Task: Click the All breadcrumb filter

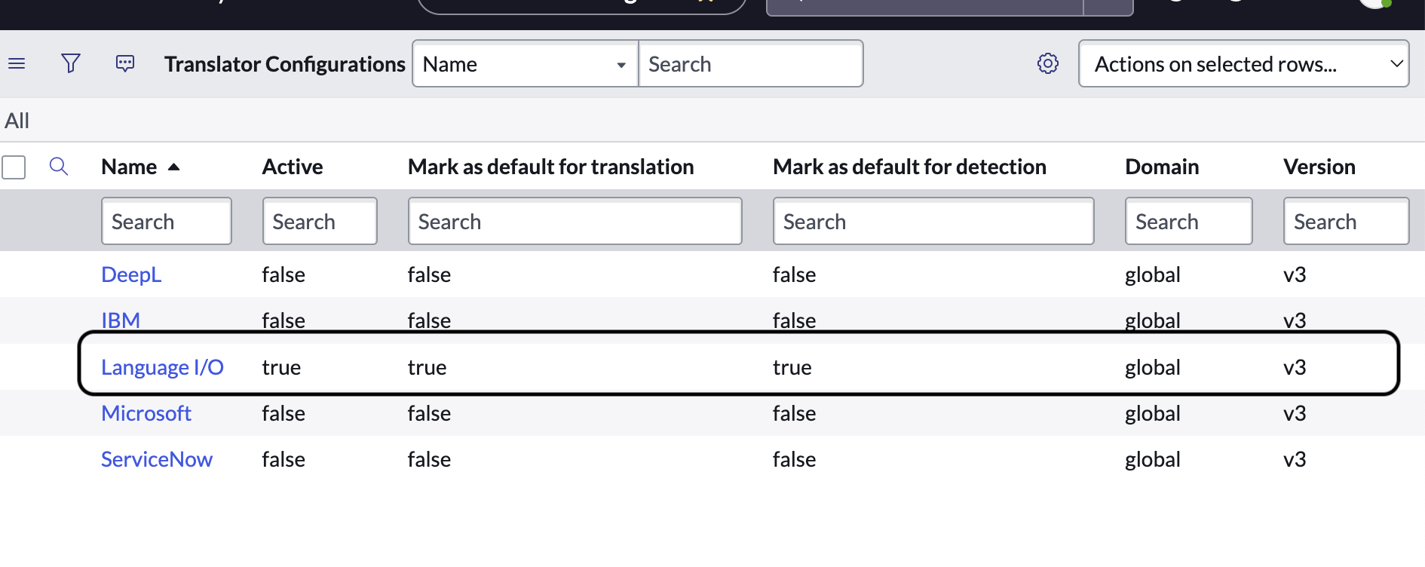Action: [x=17, y=121]
